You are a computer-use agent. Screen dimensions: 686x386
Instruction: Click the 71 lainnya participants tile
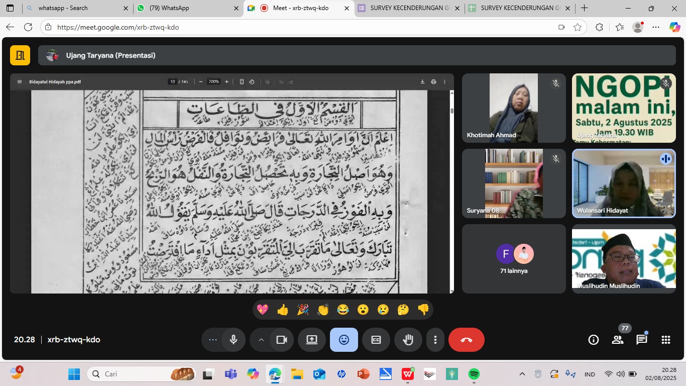pos(514,258)
